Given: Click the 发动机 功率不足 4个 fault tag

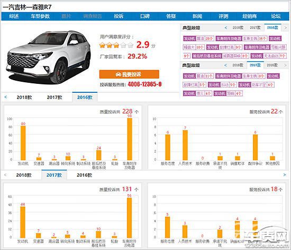Looking at the screenshot, I should pyautogui.click(x=256, y=85).
